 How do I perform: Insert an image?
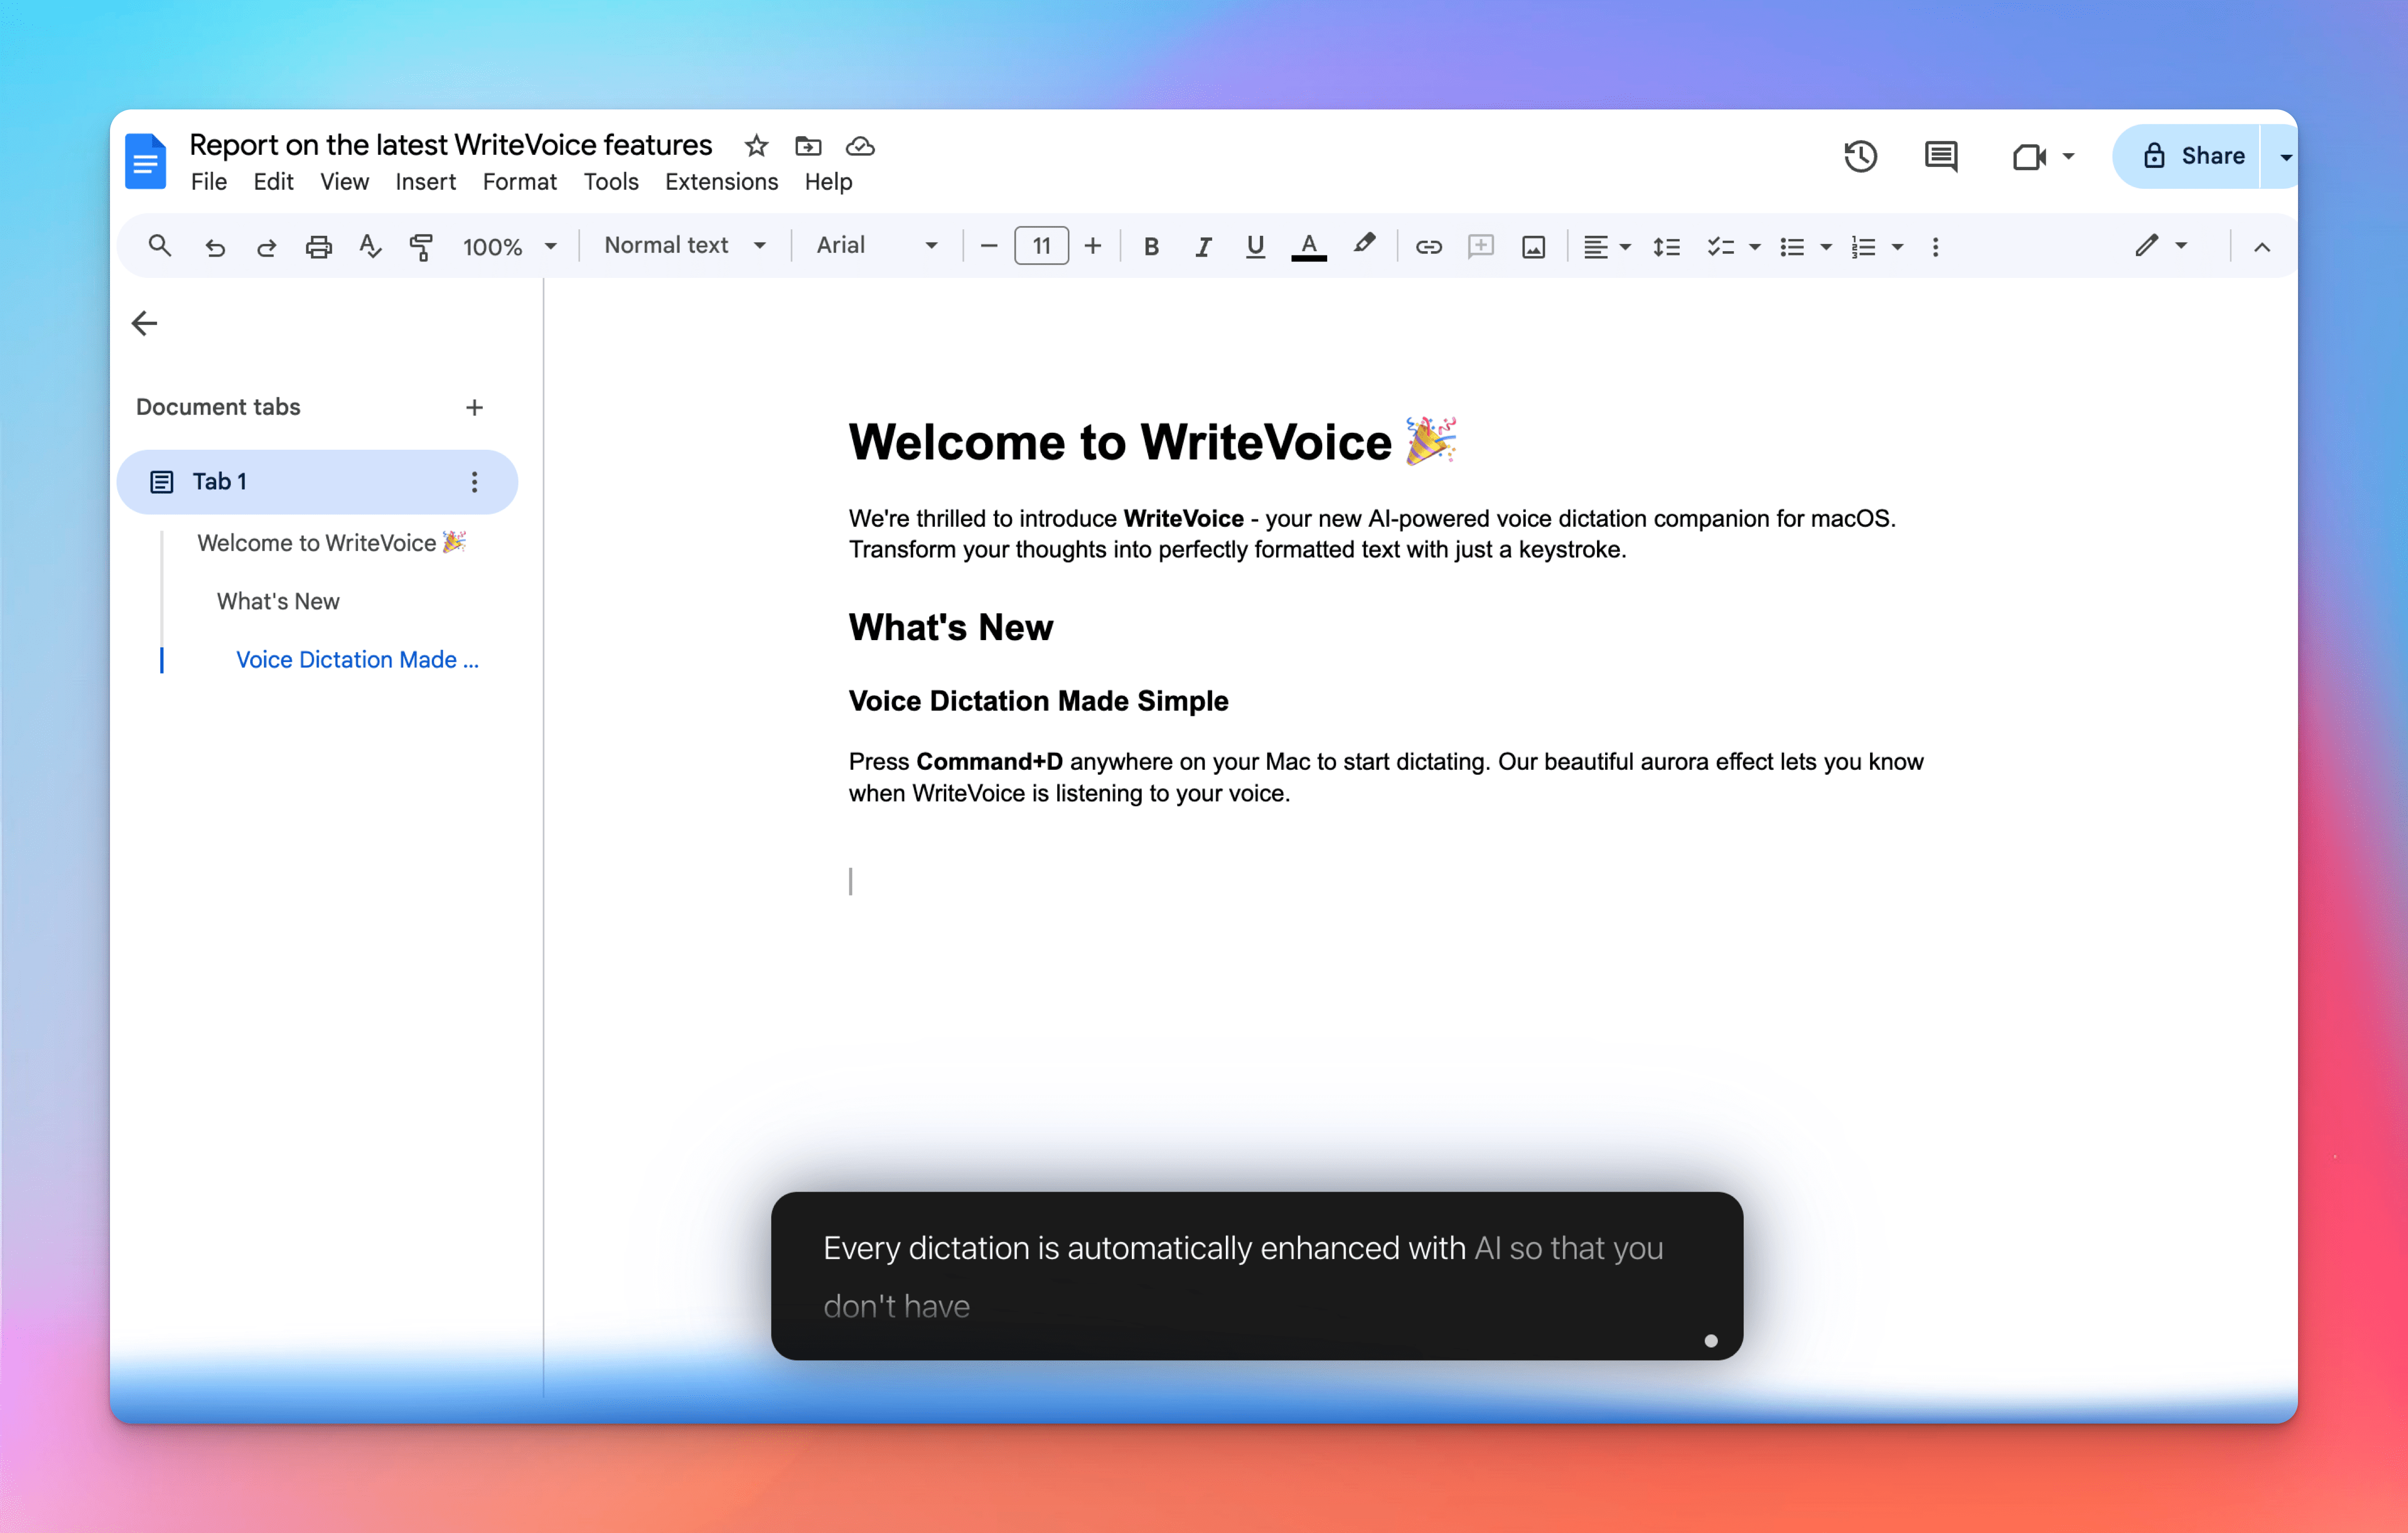coord(1533,246)
